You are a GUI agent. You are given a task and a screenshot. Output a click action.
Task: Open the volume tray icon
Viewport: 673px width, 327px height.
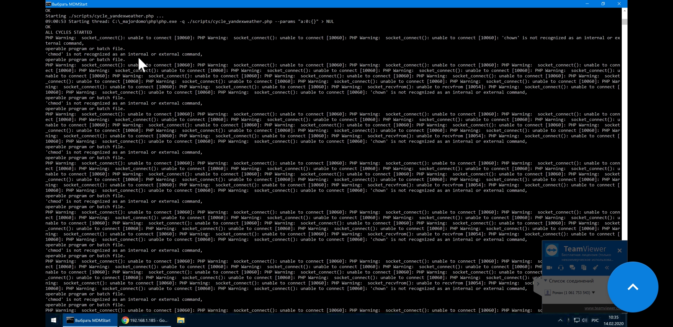coord(585,320)
